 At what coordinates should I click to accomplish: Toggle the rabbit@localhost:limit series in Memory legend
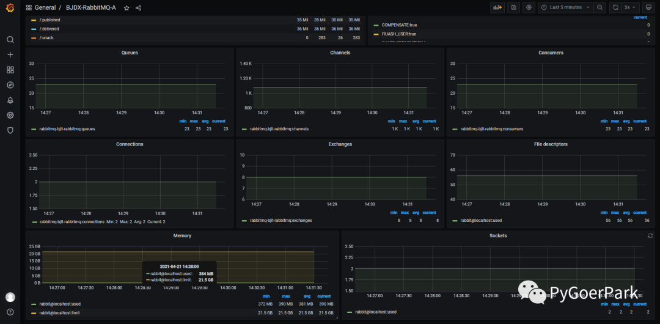tap(59, 313)
